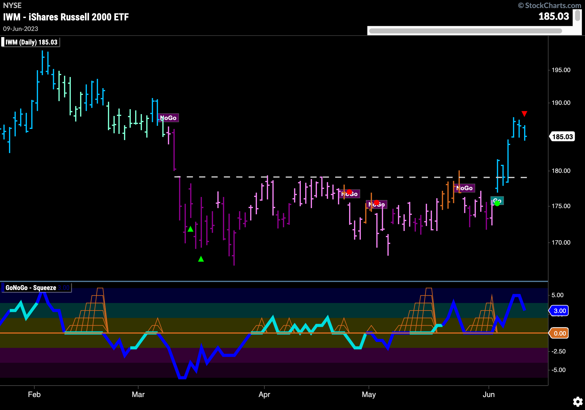Click the May date axis label
Screen dimensions: 585x410
point(369,395)
